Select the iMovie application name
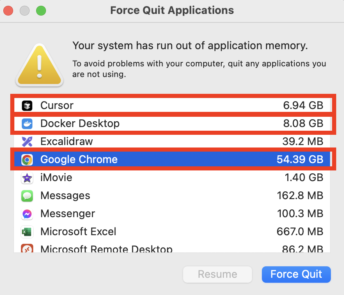This screenshot has width=344, height=295. click(56, 177)
